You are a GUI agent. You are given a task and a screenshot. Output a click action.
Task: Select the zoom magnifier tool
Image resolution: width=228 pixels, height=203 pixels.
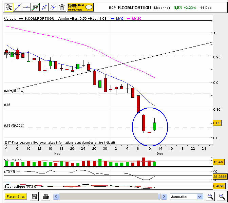[9, 7]
